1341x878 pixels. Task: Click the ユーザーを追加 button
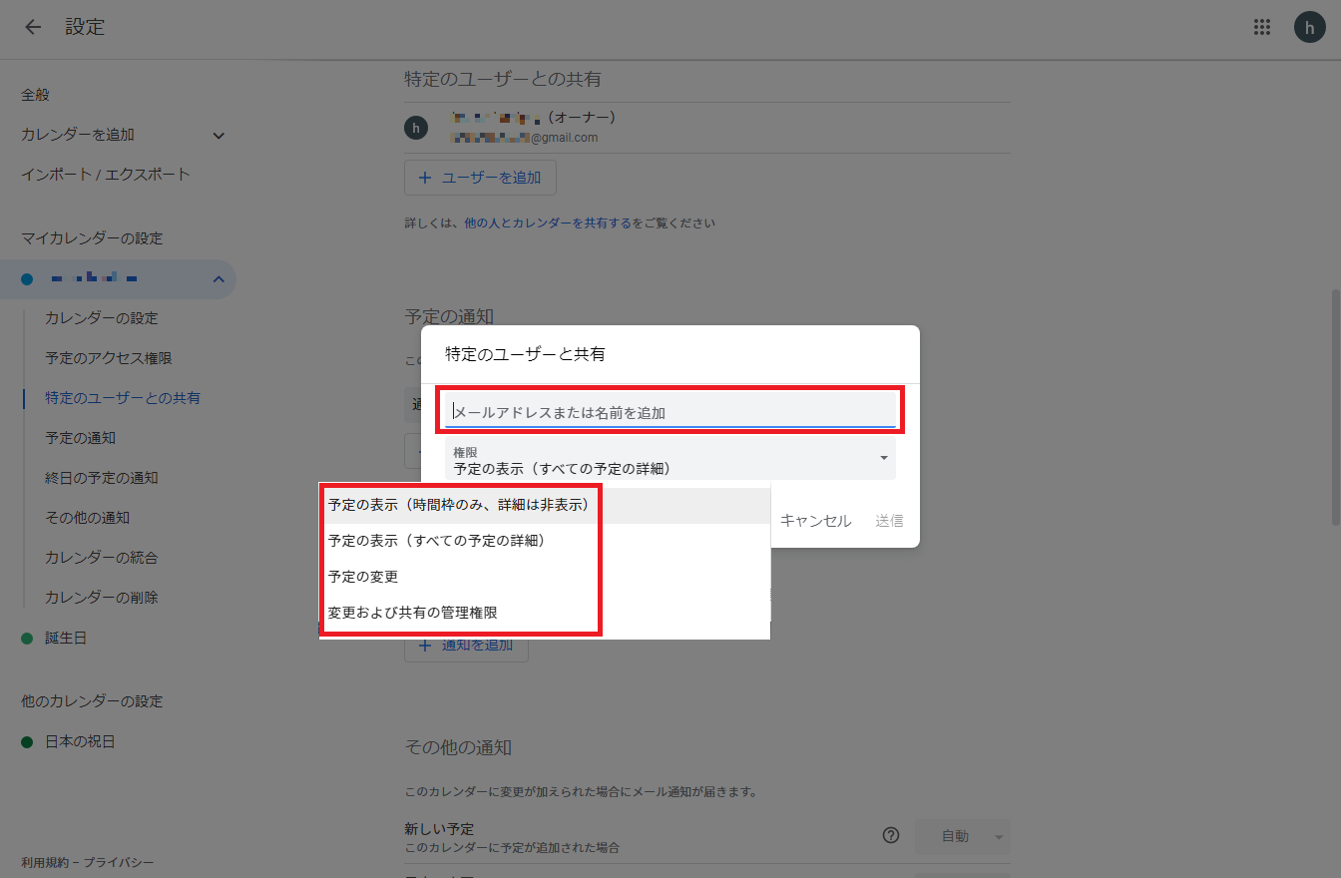tap(480, 178)
